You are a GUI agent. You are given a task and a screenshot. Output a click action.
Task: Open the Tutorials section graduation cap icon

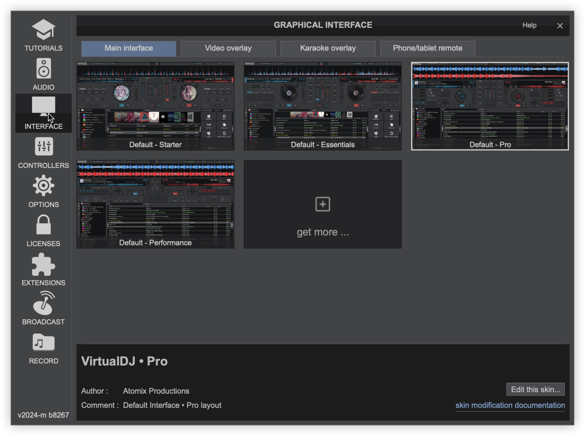pyautogui.click(x=43, y=30)
